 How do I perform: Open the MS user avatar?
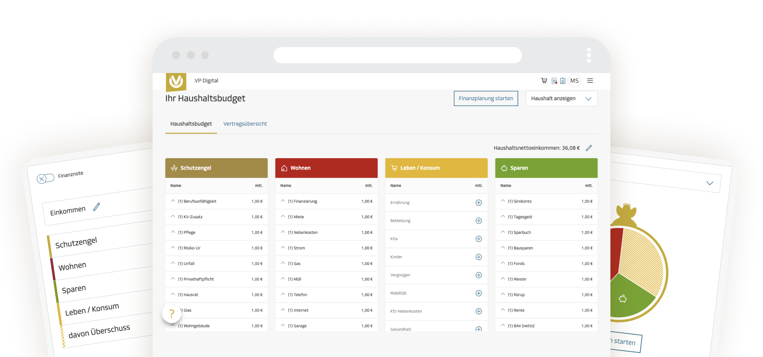tap(574, 81)
